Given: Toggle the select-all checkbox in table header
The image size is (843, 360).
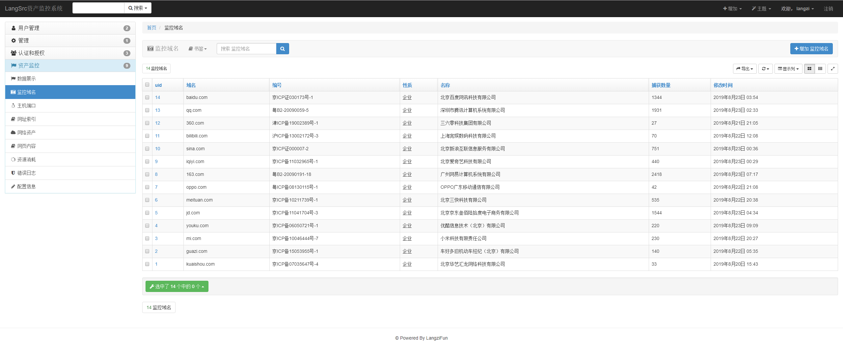Looking at the screenshot, I should [147, 85].
